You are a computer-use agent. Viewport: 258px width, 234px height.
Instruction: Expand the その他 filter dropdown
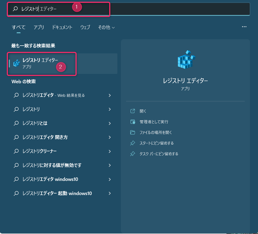(x=106, y=27)
